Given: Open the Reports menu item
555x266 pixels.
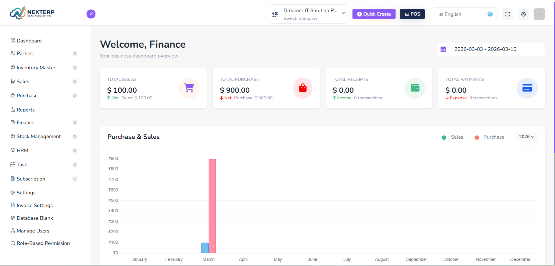Looking at the screenshot, I should coord(25,110).
